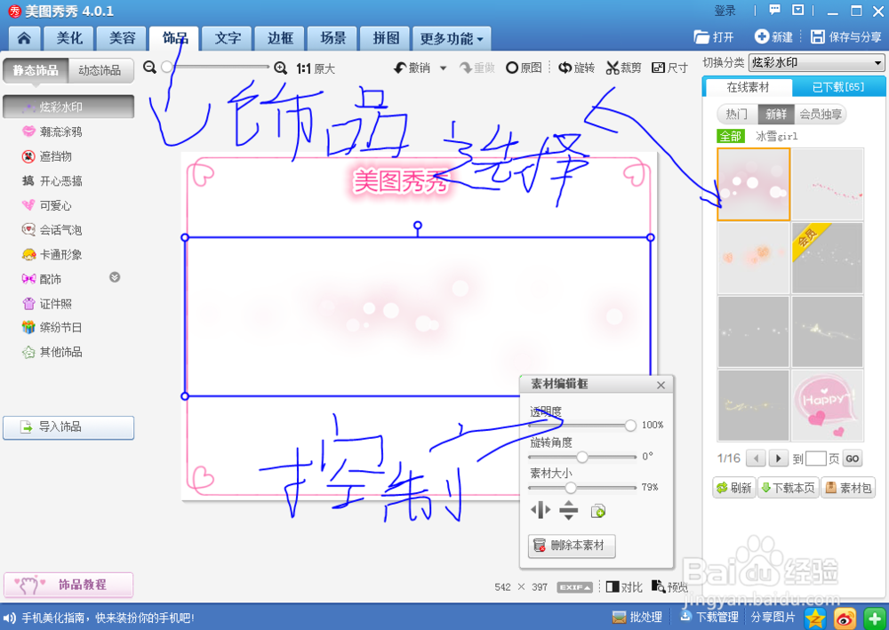Click 下载本页 button
This screenshot has width=889, height=630.
pyautogui.click(x=789, y=488)
